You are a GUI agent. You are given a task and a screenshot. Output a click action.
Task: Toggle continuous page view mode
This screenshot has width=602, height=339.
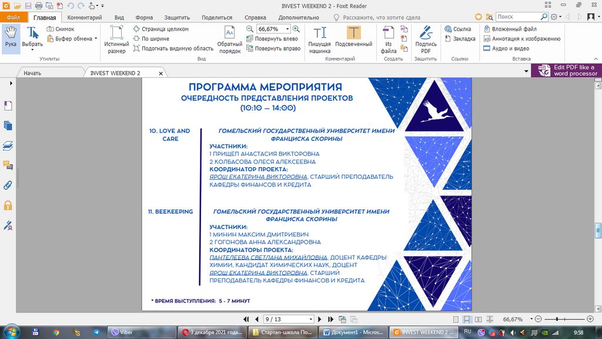(x=466, y=319)
